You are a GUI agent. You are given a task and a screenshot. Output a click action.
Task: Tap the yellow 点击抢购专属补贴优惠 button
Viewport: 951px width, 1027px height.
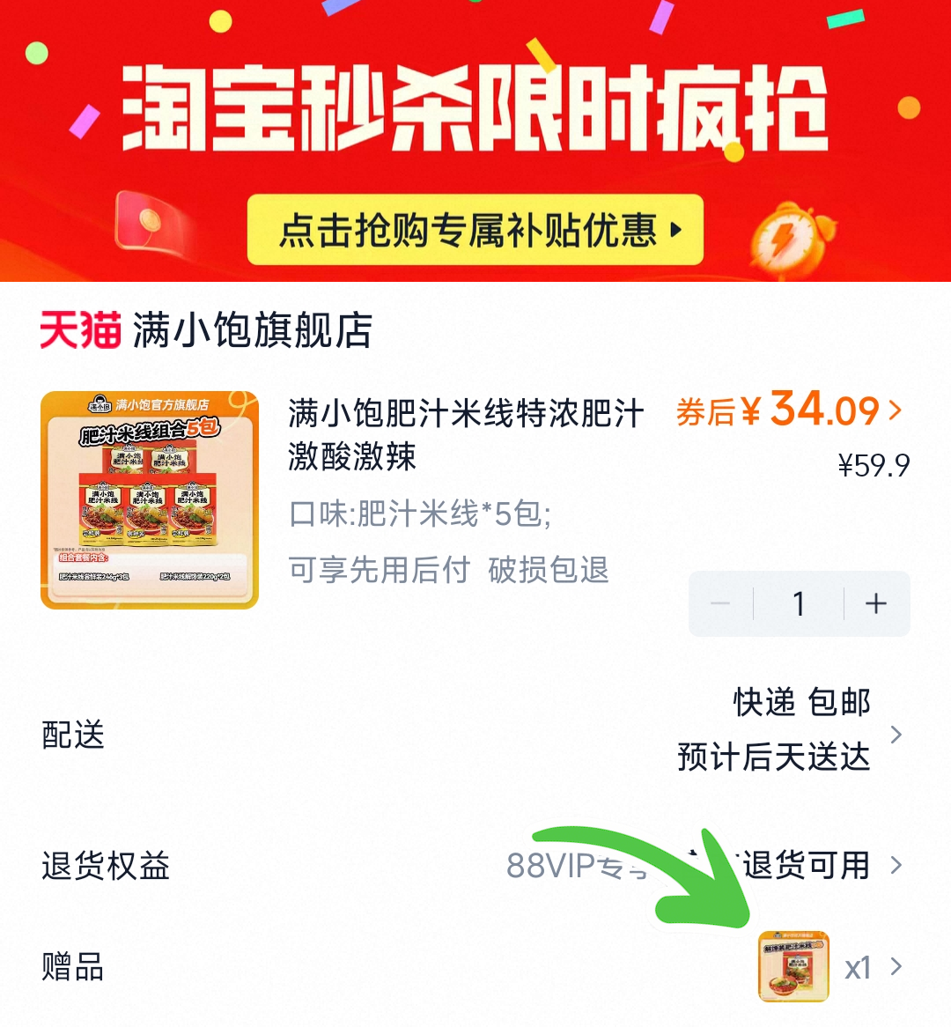(x=475, y=230)
